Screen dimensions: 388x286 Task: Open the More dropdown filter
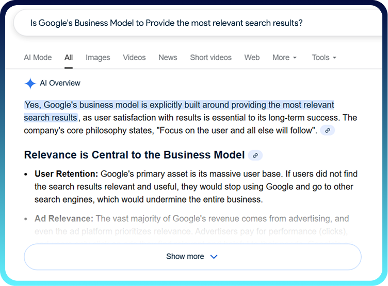coord(284,58)
